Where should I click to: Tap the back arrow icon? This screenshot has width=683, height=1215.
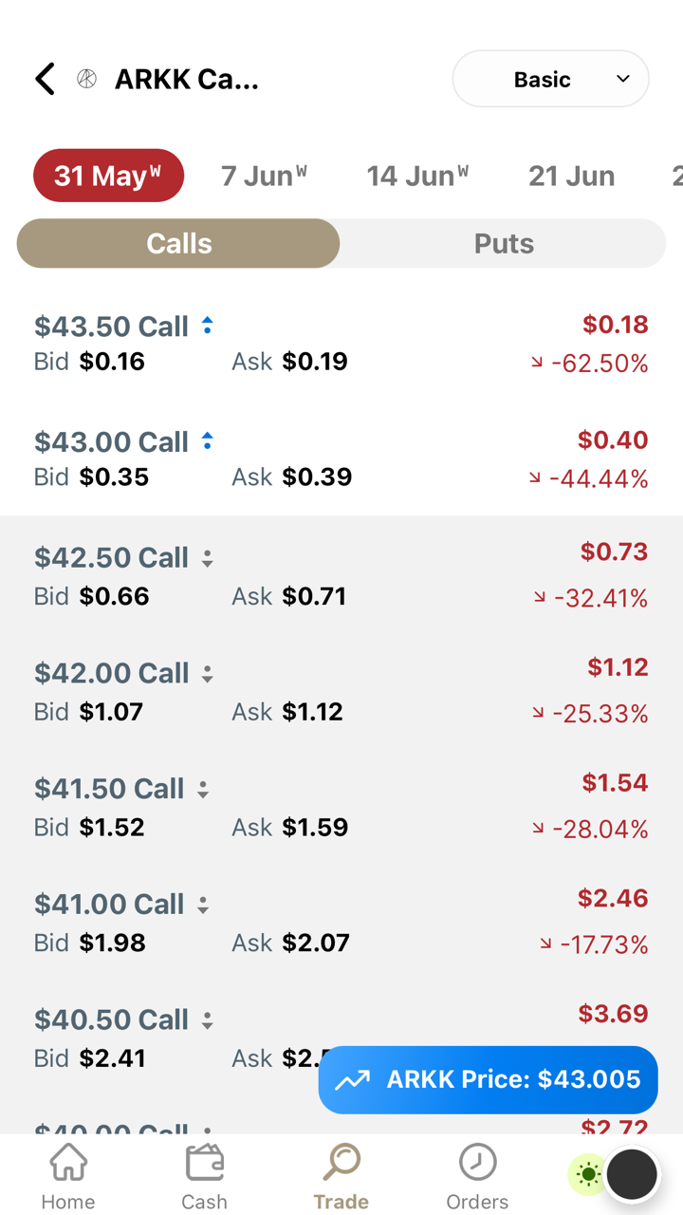pyautogui.click(x=45, y=79)
